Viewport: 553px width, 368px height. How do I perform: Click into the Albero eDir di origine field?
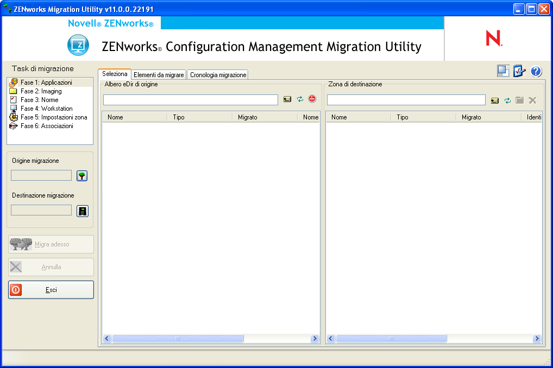[x=190, y=100]
